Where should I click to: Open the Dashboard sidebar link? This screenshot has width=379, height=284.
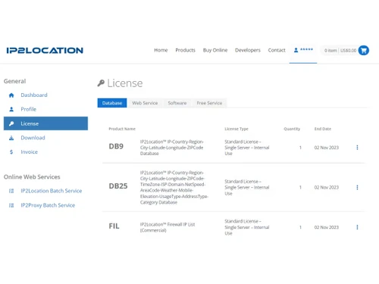point(34,95)
